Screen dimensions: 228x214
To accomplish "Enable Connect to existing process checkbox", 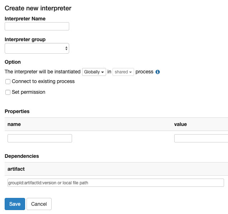I will coord(8,82).
